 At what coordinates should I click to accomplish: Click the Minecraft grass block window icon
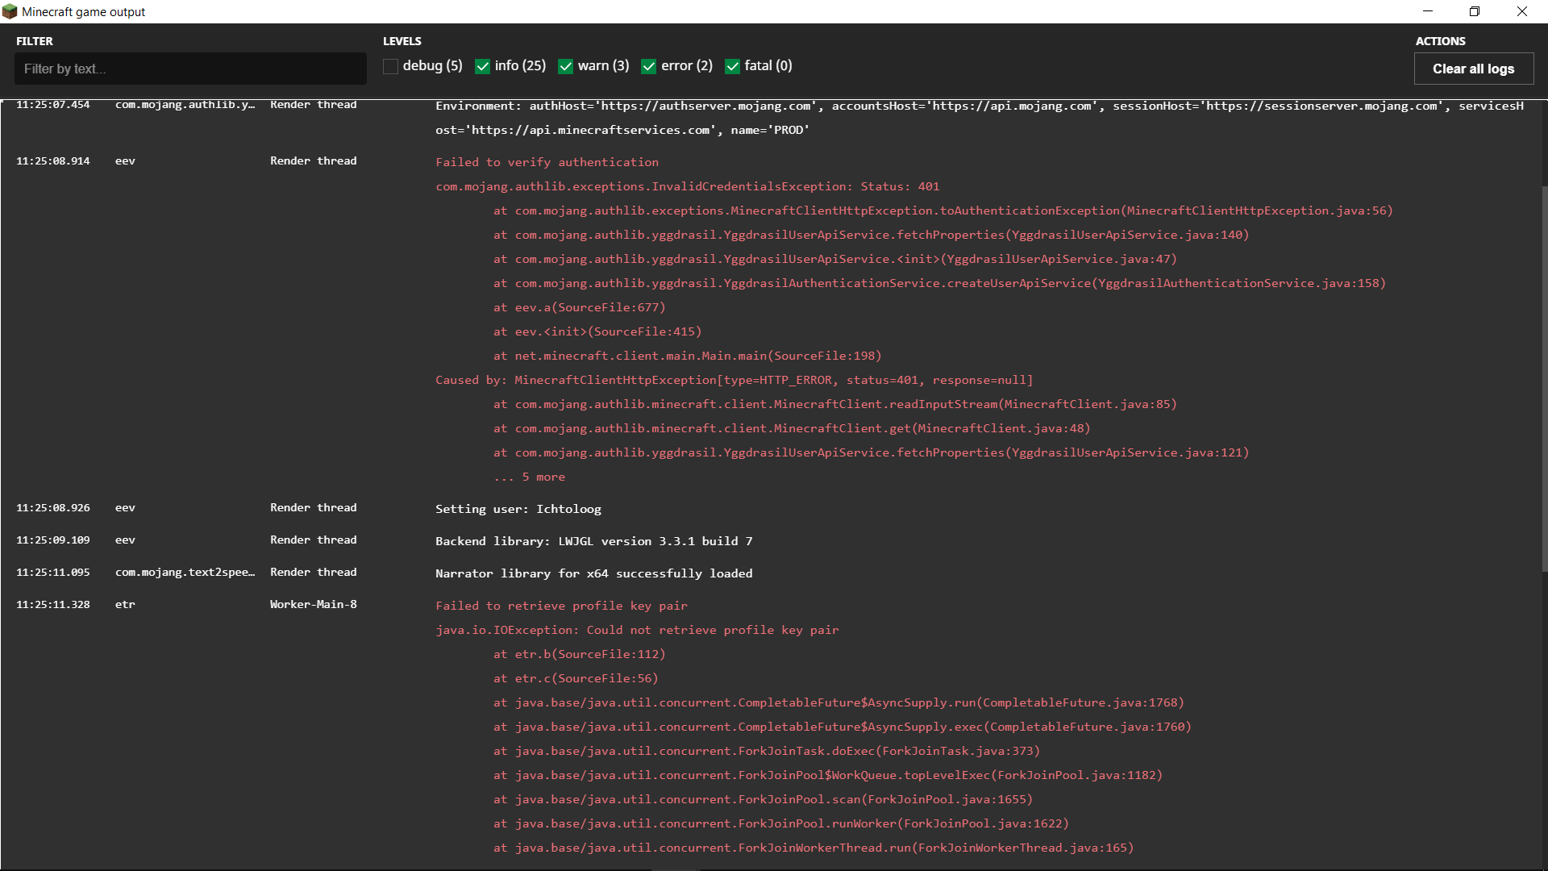[10, 11]
